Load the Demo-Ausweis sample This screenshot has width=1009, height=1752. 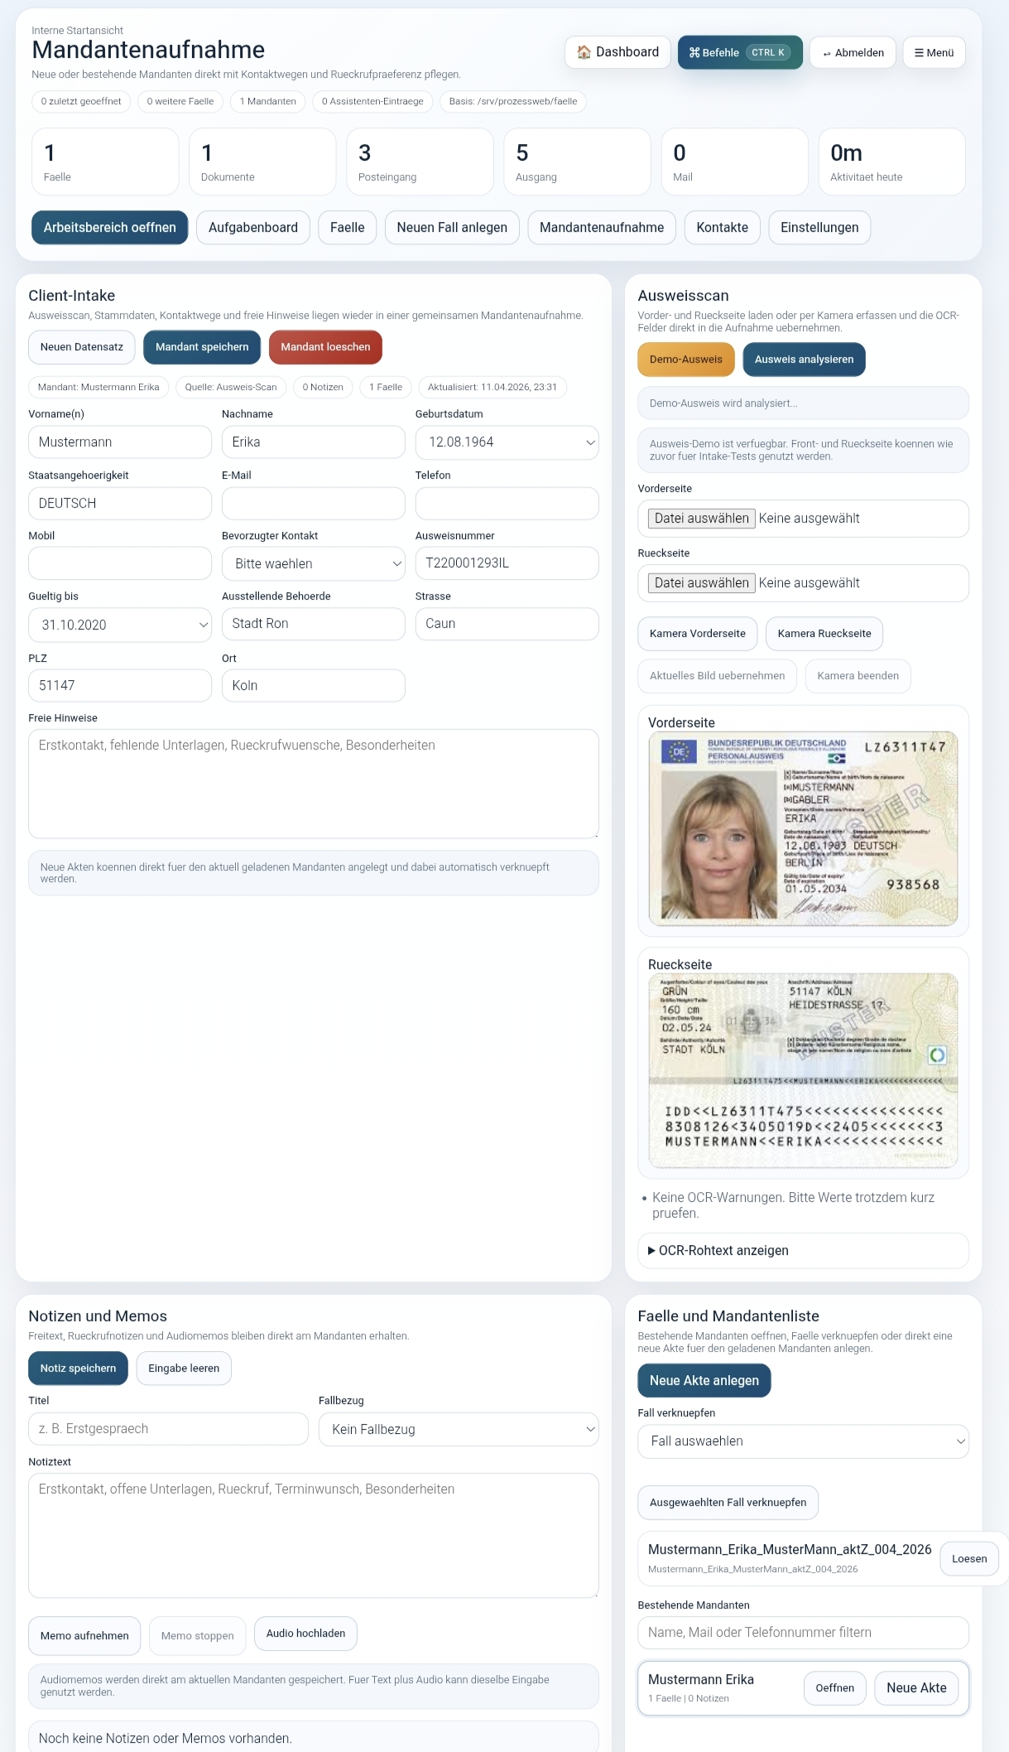tap(685, 360)
